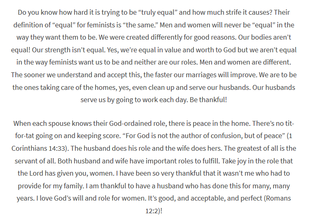Screen dimensions: 309x221
Task: Click the phrase "servant of all"
Action: click(x=35, y=161)
